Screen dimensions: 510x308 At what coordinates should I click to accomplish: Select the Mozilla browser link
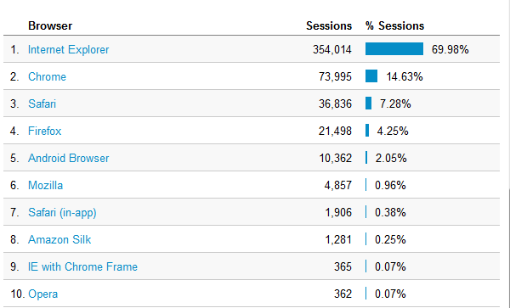coord(46,185)
